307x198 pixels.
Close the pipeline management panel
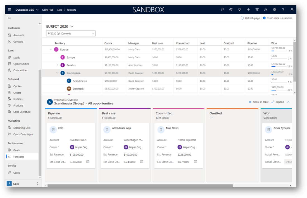(x=288, y=102)
